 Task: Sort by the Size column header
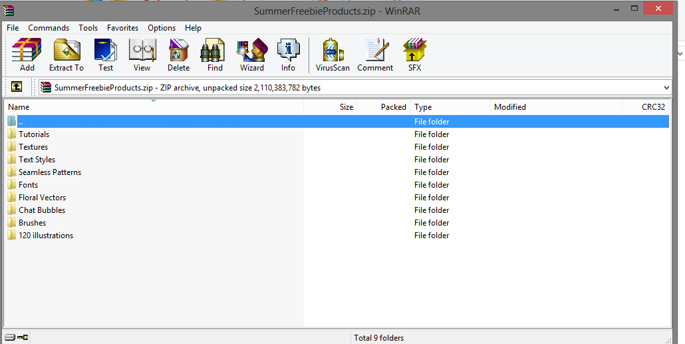pyautogui.click(x=331, y=107)
